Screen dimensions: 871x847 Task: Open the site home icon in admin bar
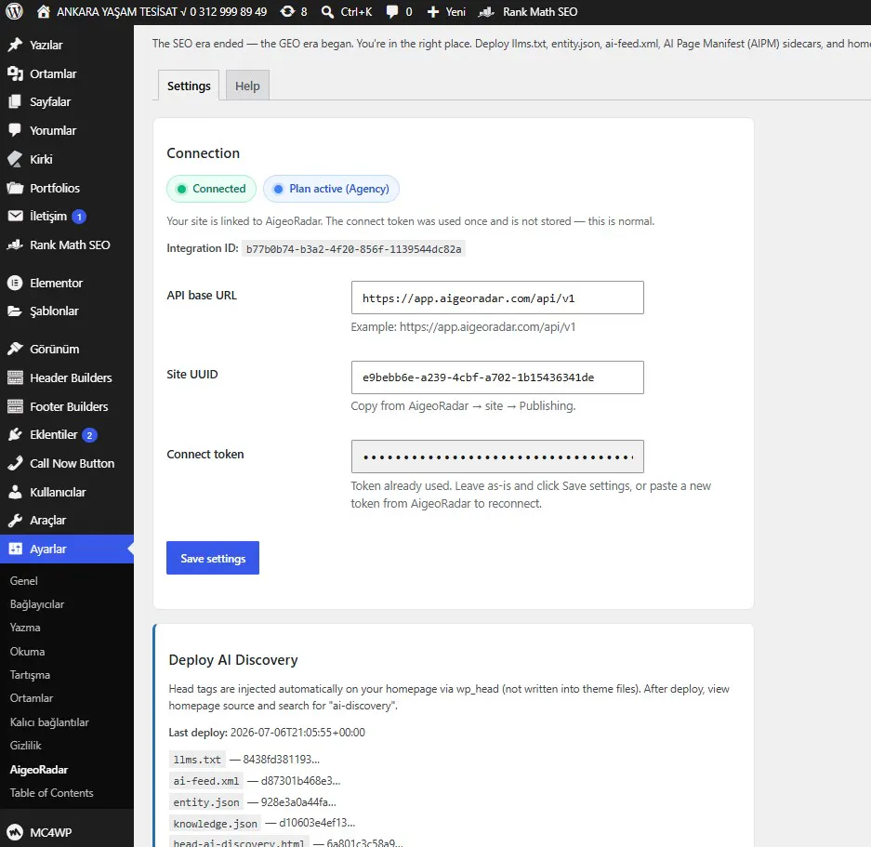pyautogui.click(x=44, y=12)
